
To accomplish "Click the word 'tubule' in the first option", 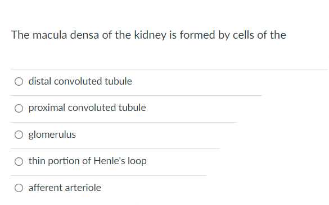I will (x=118, y=81).
